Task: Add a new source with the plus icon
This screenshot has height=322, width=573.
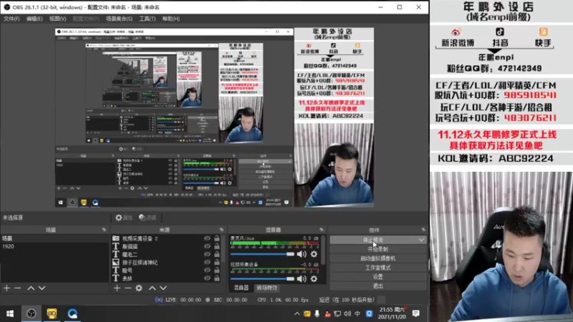Action: [x=117, y=288]
